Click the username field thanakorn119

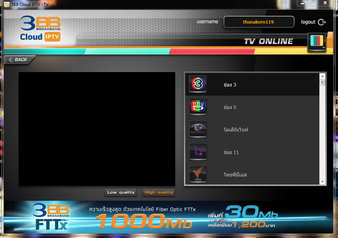(259, 22)
